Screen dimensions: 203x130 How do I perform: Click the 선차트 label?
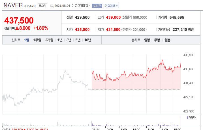(x=16, y=40)
